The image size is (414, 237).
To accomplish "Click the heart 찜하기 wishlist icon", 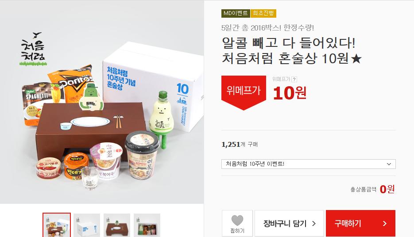I will (x=237, y=220).
